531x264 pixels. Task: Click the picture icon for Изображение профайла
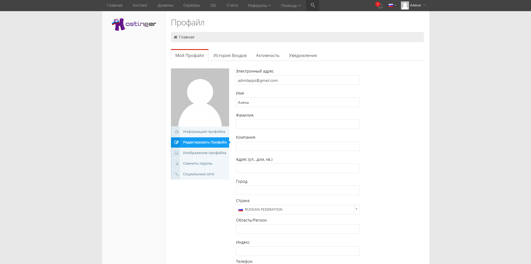click(x=177, y=153)
